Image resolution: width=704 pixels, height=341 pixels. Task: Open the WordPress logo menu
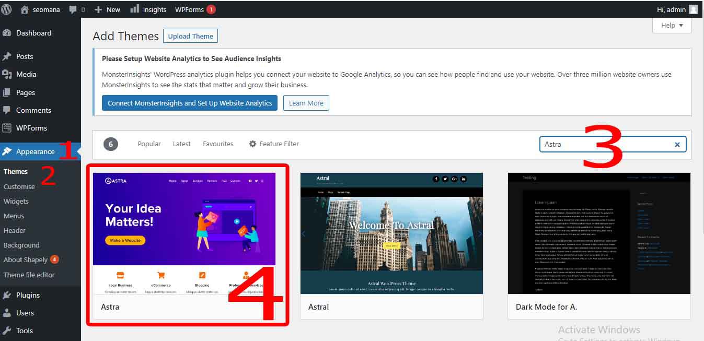tap(7, 9)
